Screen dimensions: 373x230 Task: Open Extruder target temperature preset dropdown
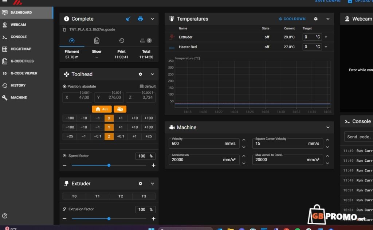click(x=326, y=37)
